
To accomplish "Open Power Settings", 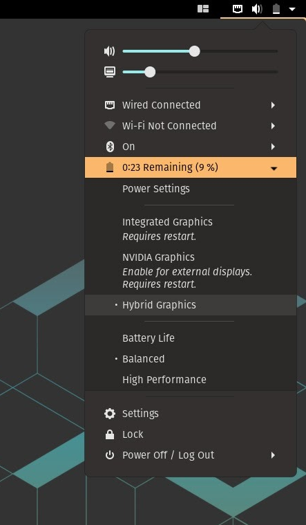I will (x=191, y=189).
